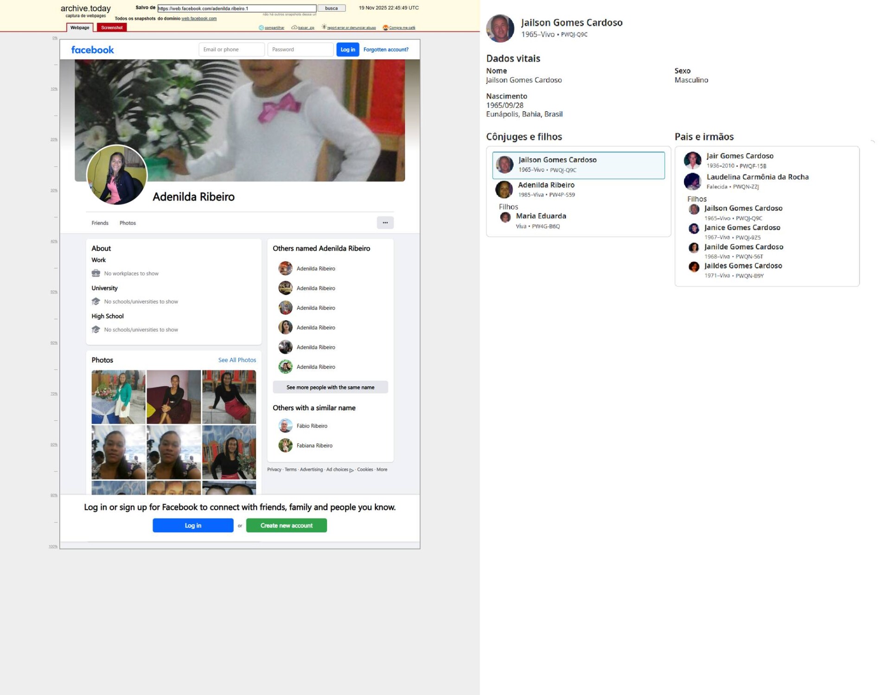Click the report abuse bug icon

(324, 27)
